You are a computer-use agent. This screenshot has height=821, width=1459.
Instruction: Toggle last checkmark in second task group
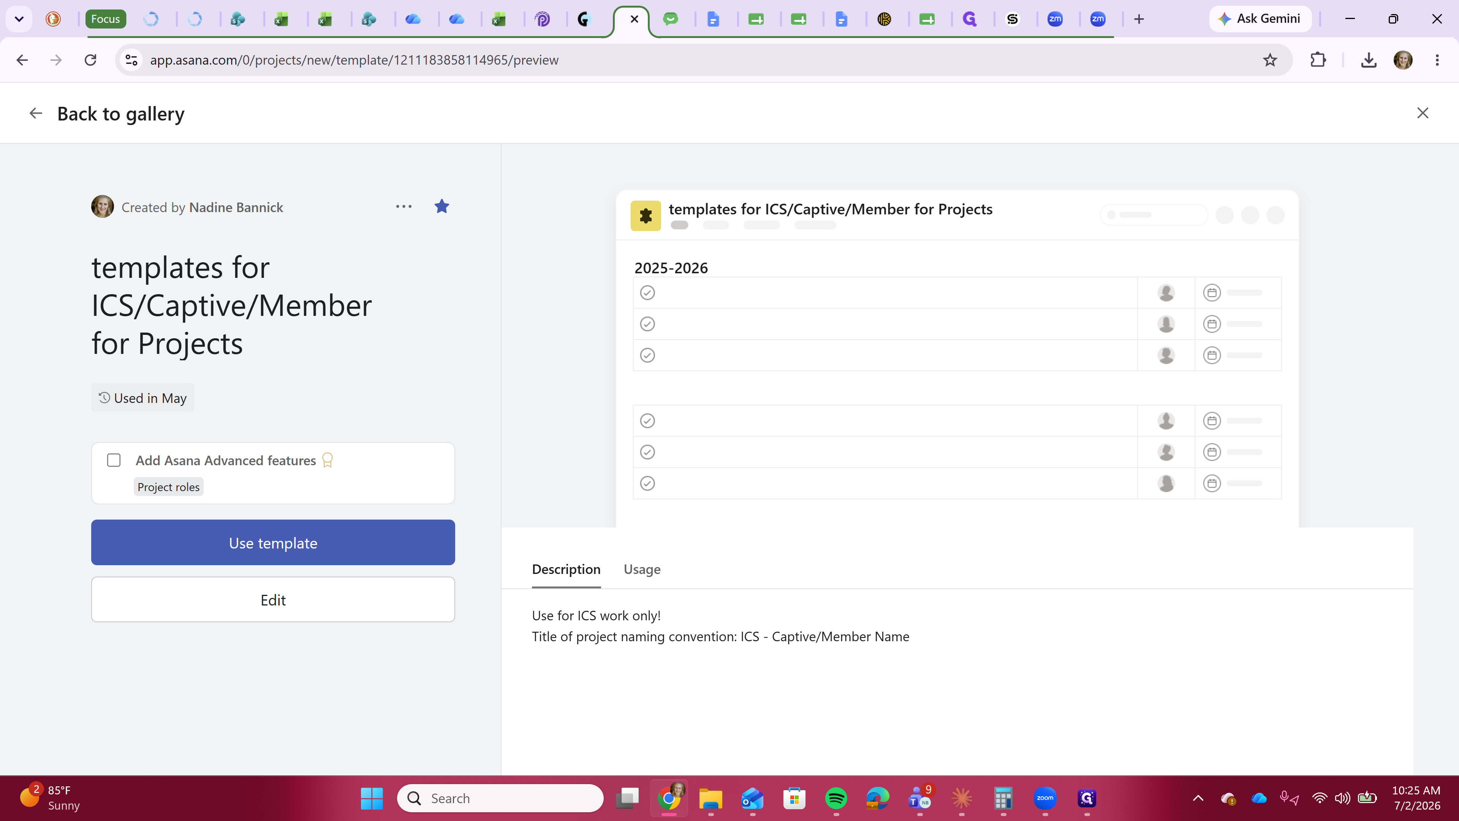(647, 483)
